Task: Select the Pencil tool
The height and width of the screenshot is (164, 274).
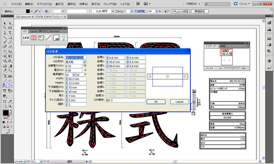Action: coord(10,42)
